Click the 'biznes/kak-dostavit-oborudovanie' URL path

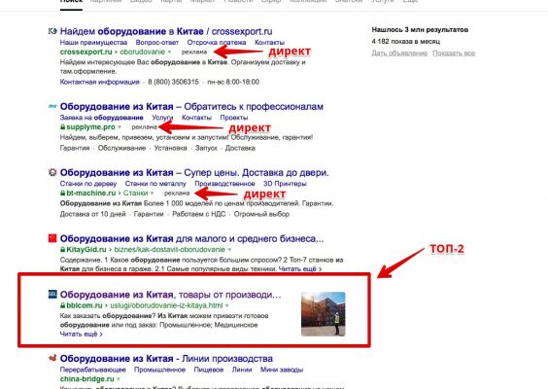coord(169,250)
